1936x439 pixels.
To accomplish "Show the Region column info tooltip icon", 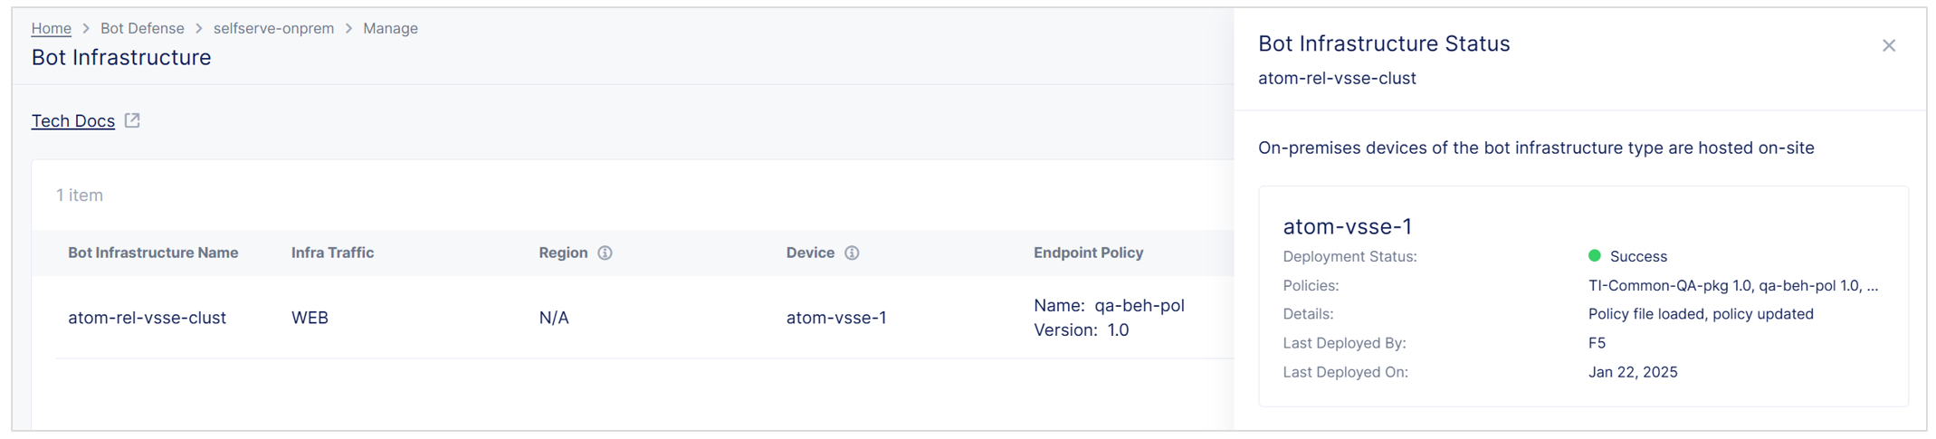I will pos(605,253).
